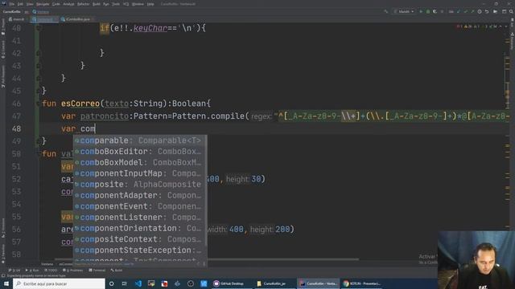Click the Git update project arrow icon

pos(459,11)
